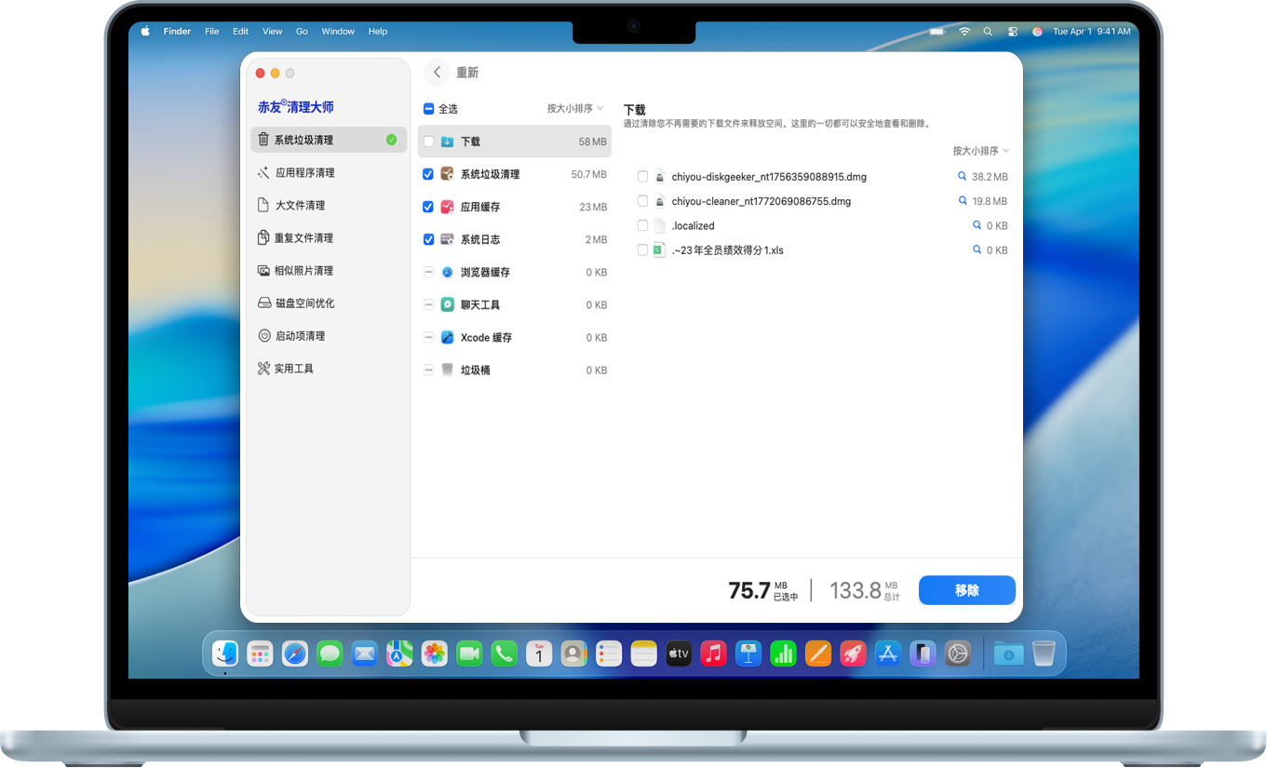The height and width of the screenshot is (768, 1267).
Task: Select 大文件清理 sidebar item
Action: (x=299, y=206)
